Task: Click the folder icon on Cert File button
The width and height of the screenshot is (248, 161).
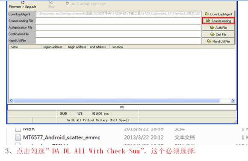Action: pyautogui.click(x=212, y=34)
